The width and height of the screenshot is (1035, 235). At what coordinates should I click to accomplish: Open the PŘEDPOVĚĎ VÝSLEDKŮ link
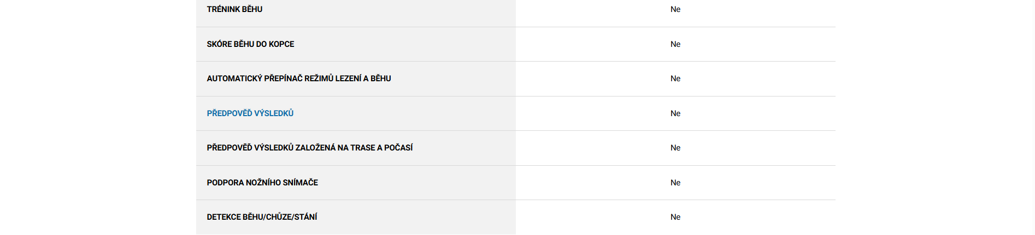250,113
